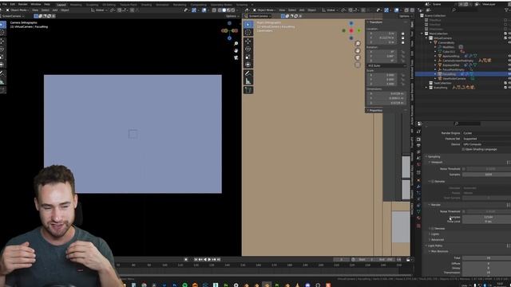Open the World properties tab icon
The height and width of the screenshot is (287, 511).
click(418, 164)
